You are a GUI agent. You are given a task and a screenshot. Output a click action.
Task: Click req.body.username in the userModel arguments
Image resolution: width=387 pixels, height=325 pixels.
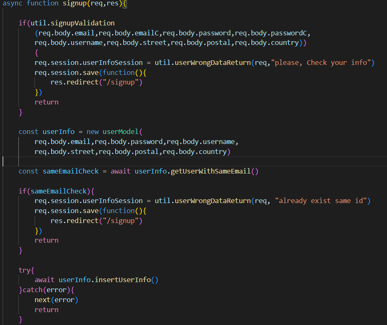point(201,141)
